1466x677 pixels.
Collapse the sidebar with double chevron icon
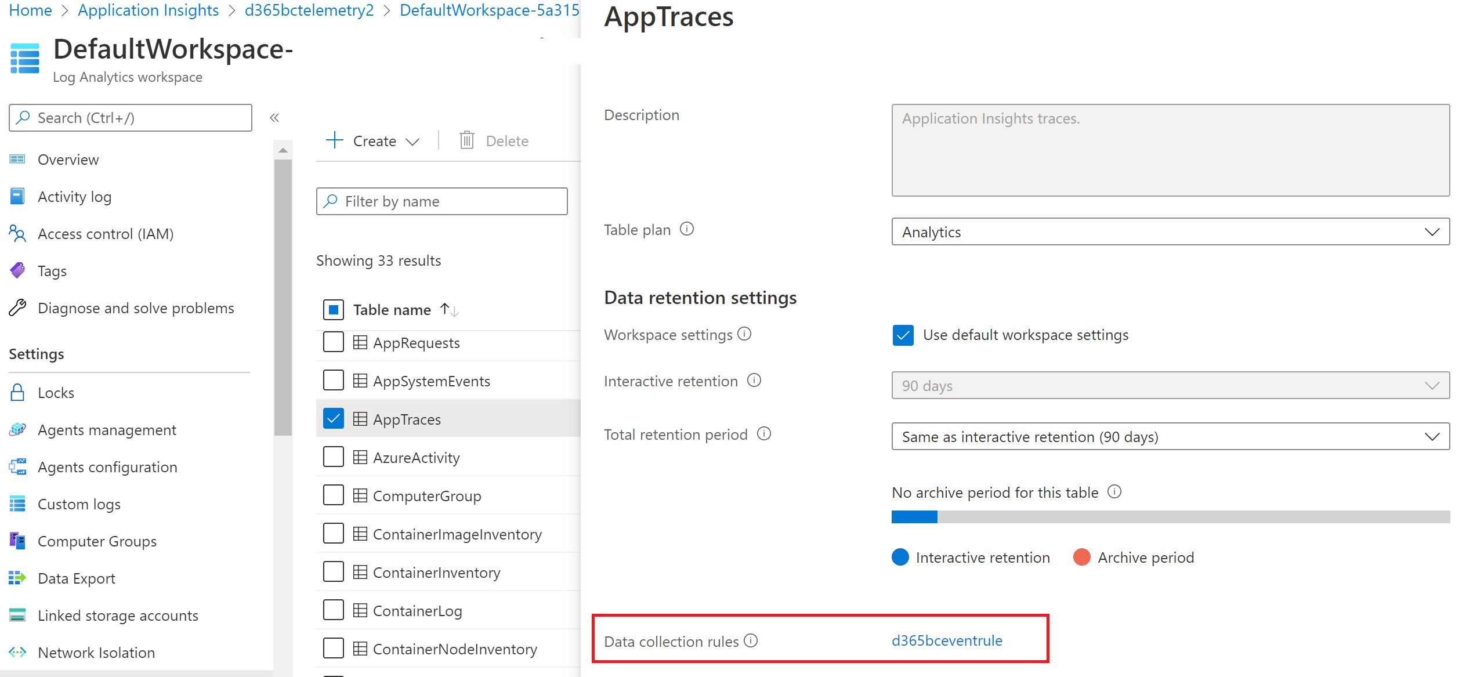tap(274, 118)
